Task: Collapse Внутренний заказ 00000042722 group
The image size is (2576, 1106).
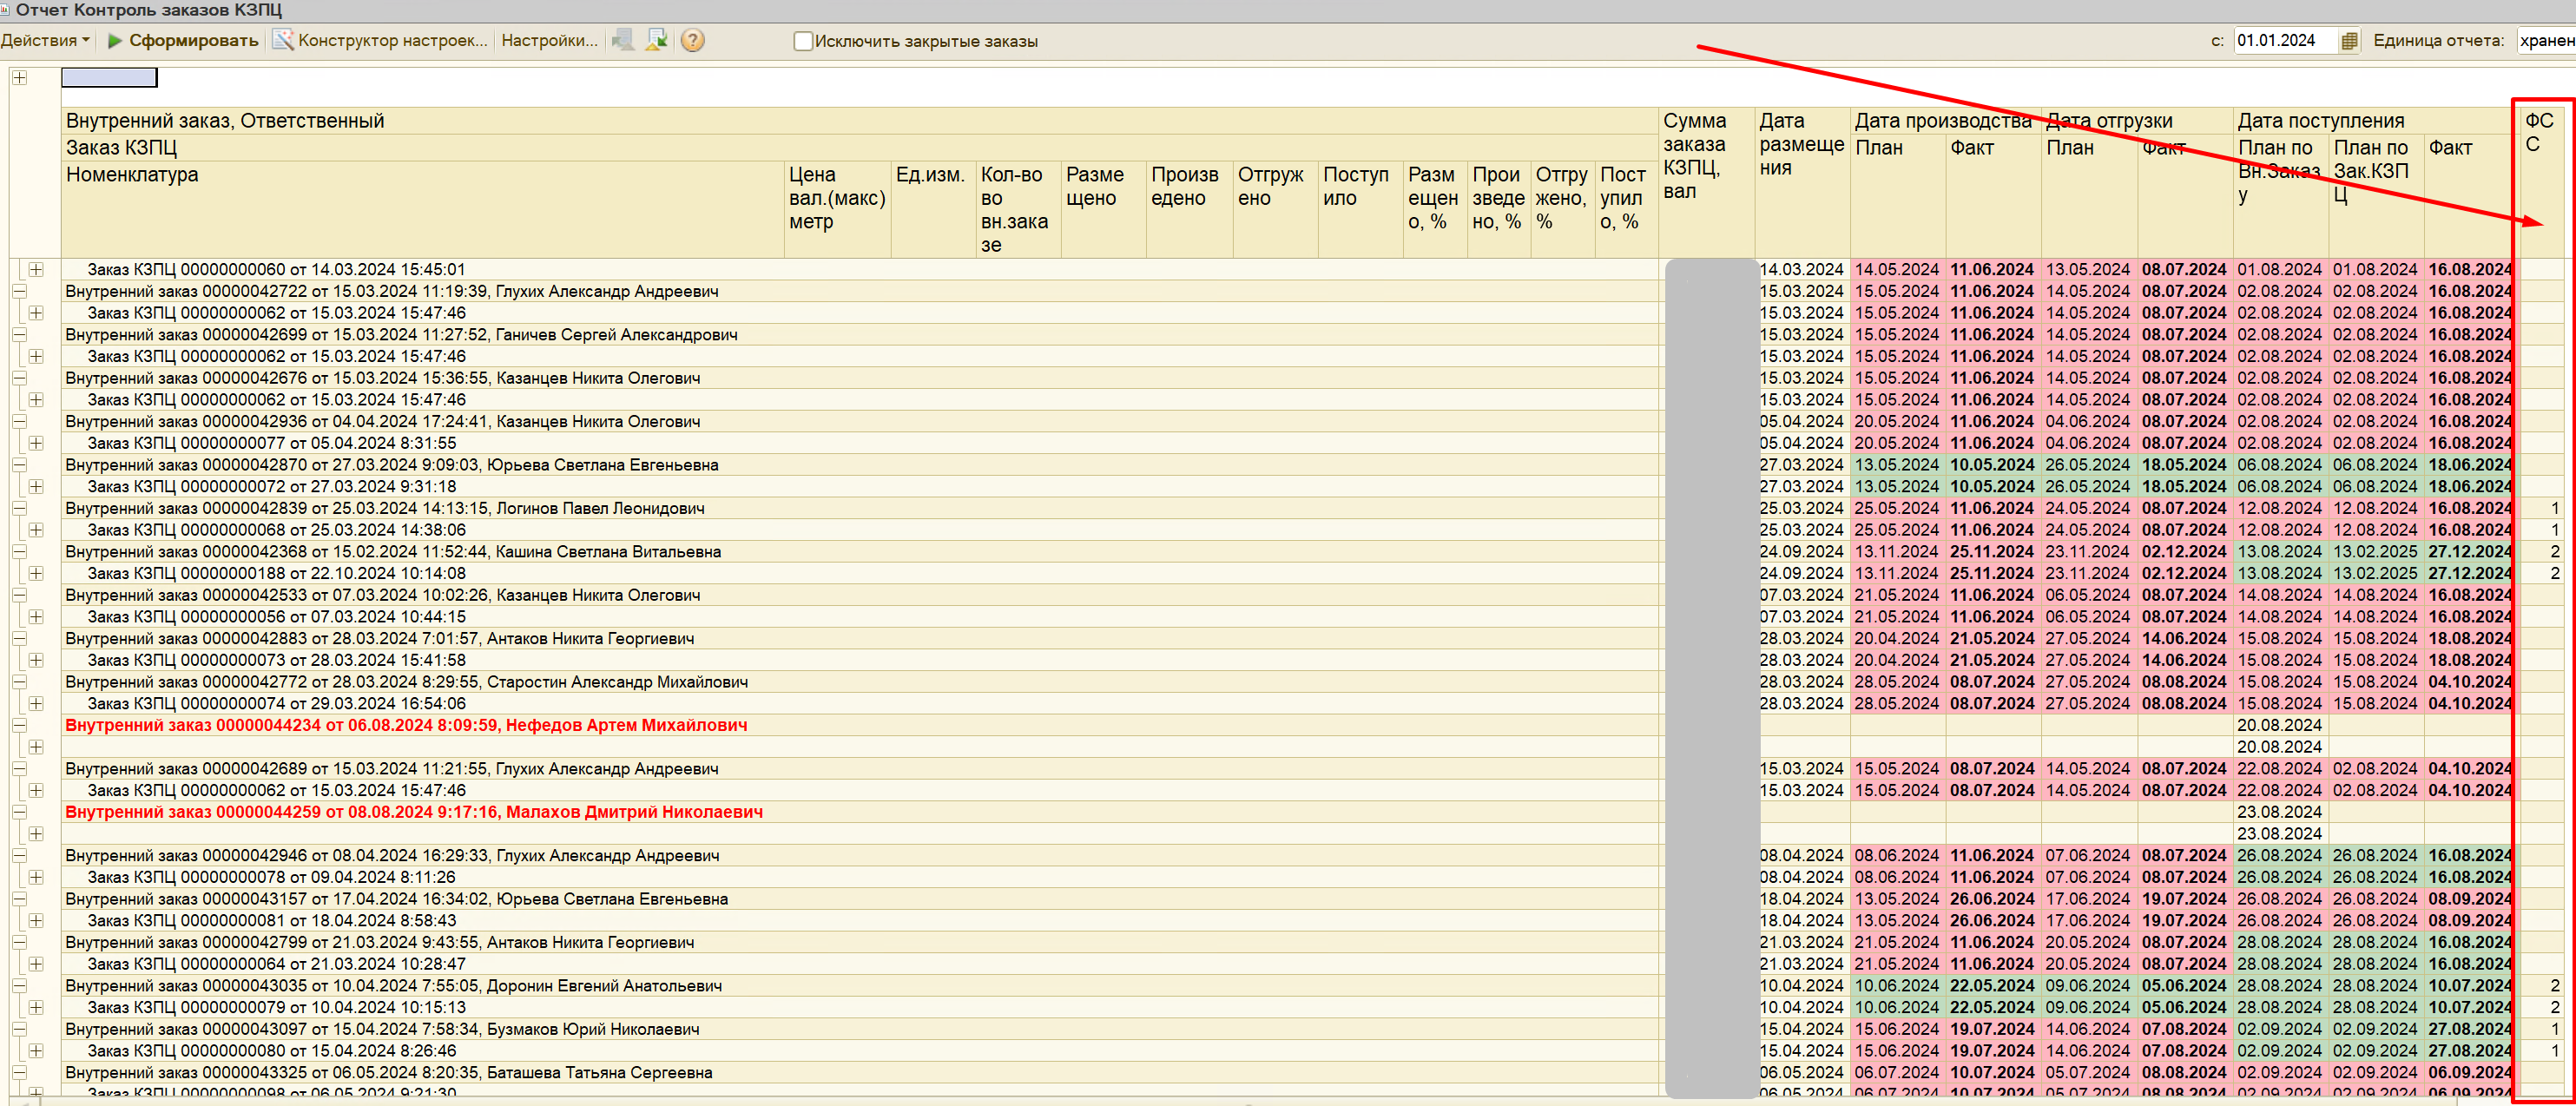Action: pyautogui.click(x=19, y=291)
